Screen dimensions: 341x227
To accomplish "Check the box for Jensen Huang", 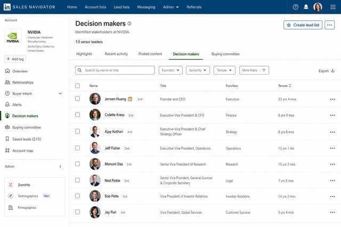I will coord(77,99).
